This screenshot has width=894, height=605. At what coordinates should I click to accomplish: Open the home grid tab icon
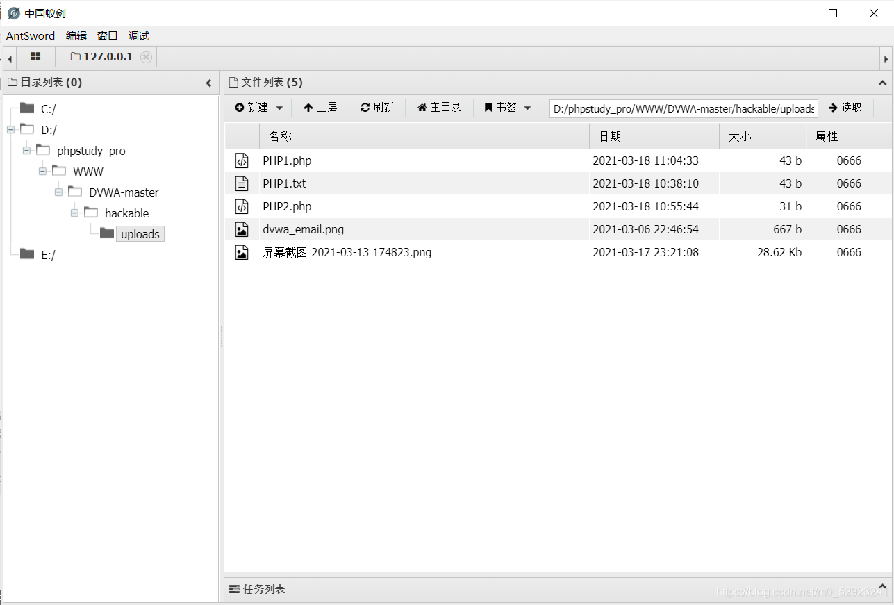point(35,57)
